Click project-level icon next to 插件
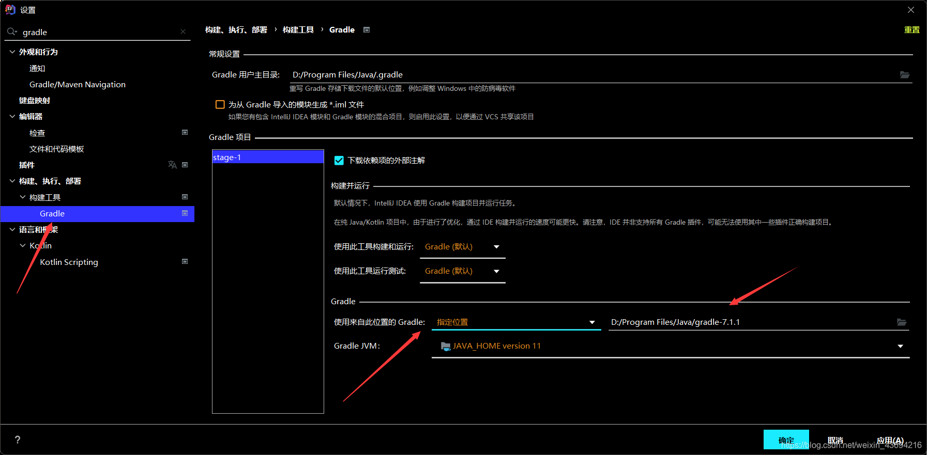 tap(185, 165)
